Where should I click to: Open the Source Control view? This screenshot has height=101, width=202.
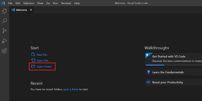click(4, 31)
